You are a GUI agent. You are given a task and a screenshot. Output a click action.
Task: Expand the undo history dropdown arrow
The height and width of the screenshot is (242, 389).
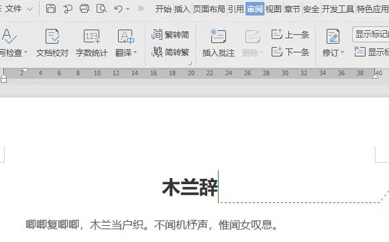(127, 9)
